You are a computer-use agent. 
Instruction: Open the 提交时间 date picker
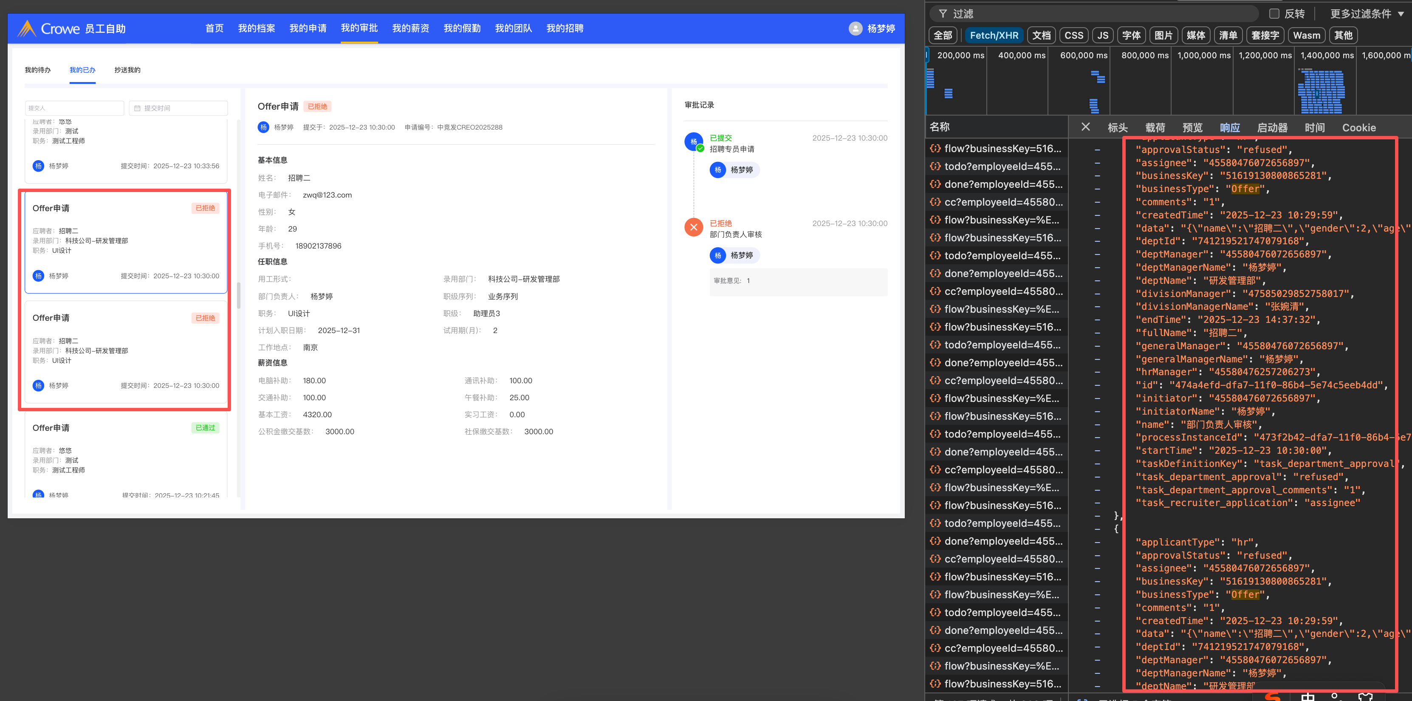(x=179, y=108)
